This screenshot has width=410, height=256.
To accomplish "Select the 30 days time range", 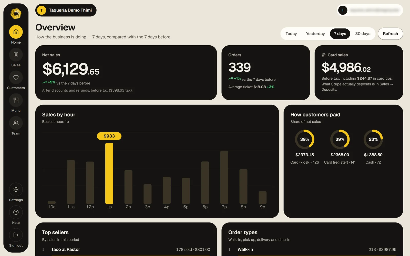I will point(363,34).
